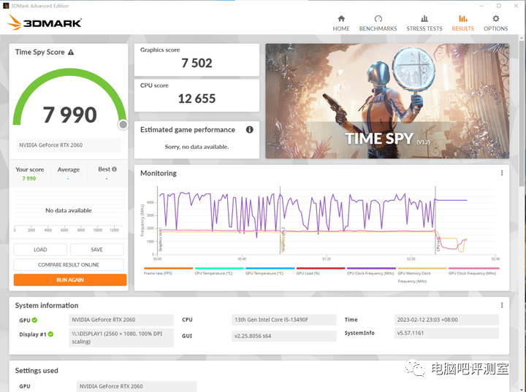Click Sorry, no data available text

(x=197, y=147)
